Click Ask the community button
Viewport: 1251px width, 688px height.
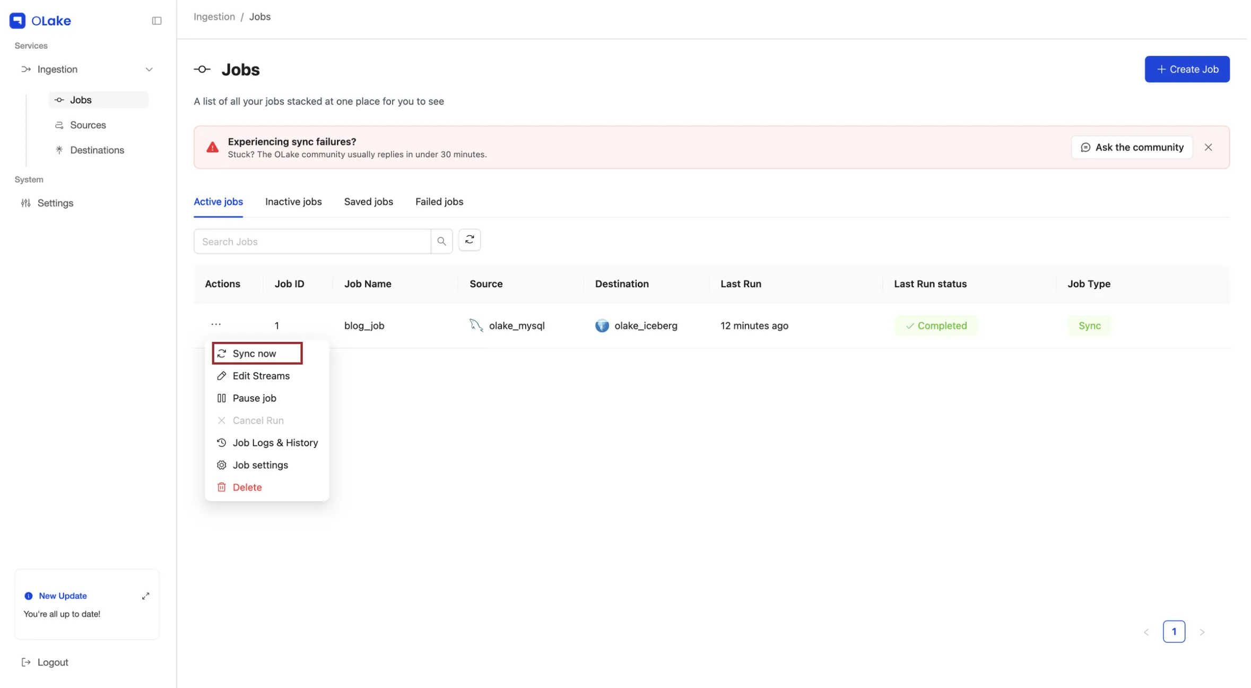click(1132, 147)
